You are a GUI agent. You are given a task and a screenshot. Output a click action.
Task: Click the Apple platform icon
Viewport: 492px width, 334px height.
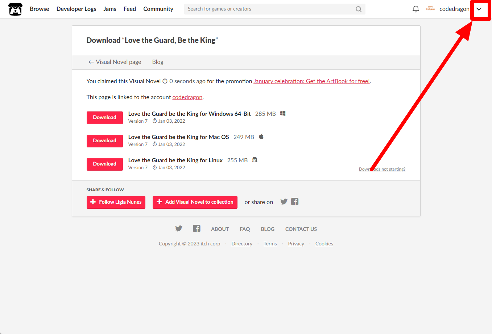[261, 137]
